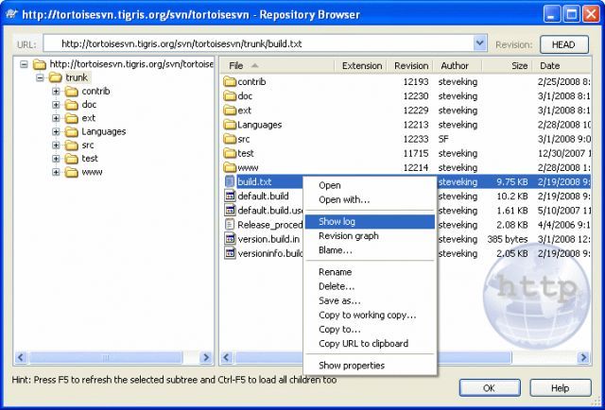Sort by the Author column header
Viewport: 605px width, 410px height.
coord(458,66)
